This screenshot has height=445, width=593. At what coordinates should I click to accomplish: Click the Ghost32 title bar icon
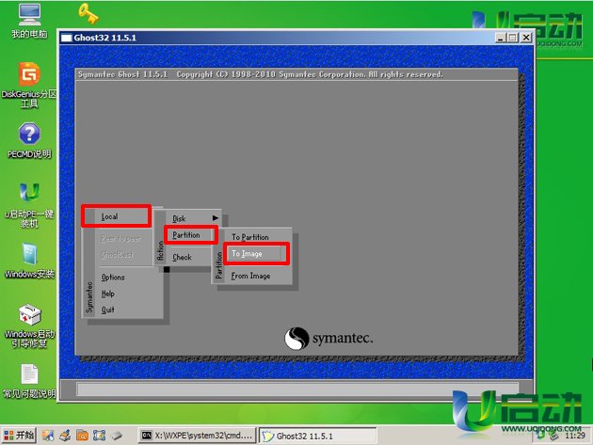[x=67, y=38]
